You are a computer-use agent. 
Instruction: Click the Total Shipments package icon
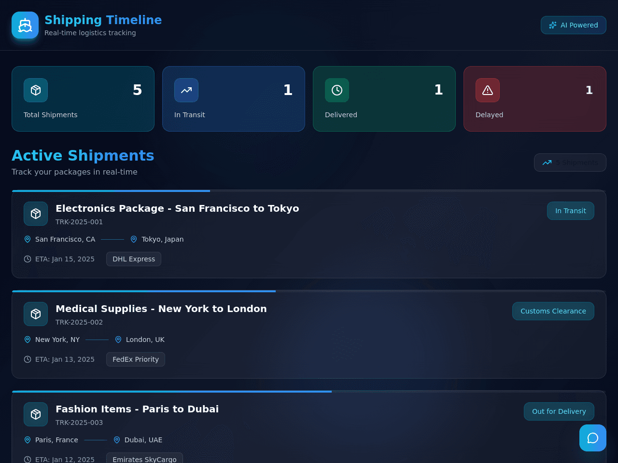pos(36,90)
